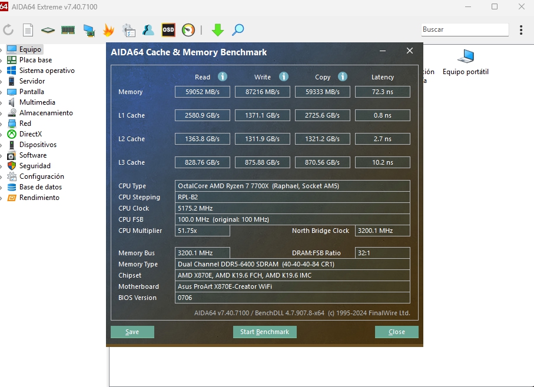
Task: Click the Buscar search field
Action: [465, 29]
